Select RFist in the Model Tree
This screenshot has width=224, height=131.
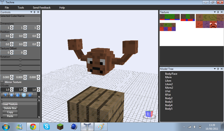[x=168, y=95]
